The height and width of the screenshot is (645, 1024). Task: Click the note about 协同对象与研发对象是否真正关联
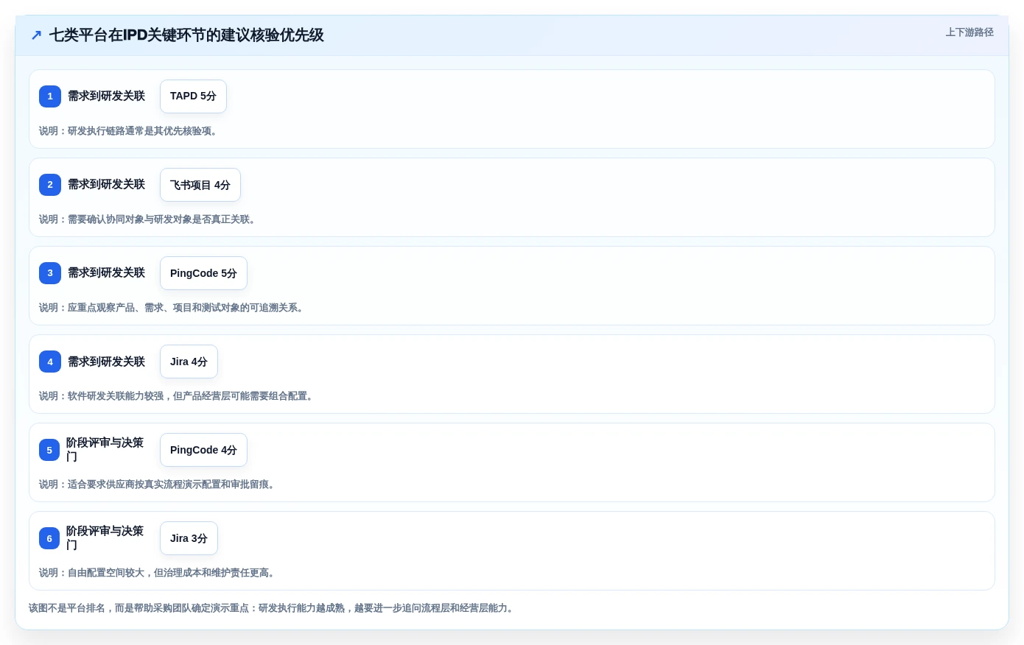point(147,219)
